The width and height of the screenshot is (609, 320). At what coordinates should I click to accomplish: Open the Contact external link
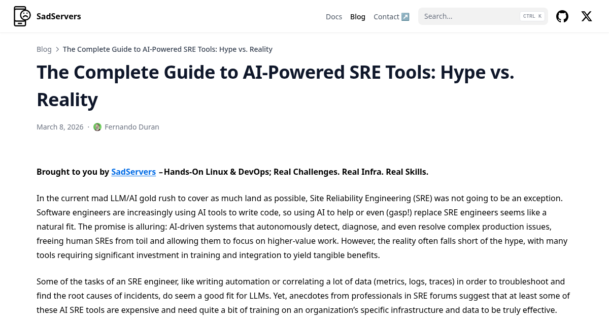pyautogui.click(x=391, y=17)
